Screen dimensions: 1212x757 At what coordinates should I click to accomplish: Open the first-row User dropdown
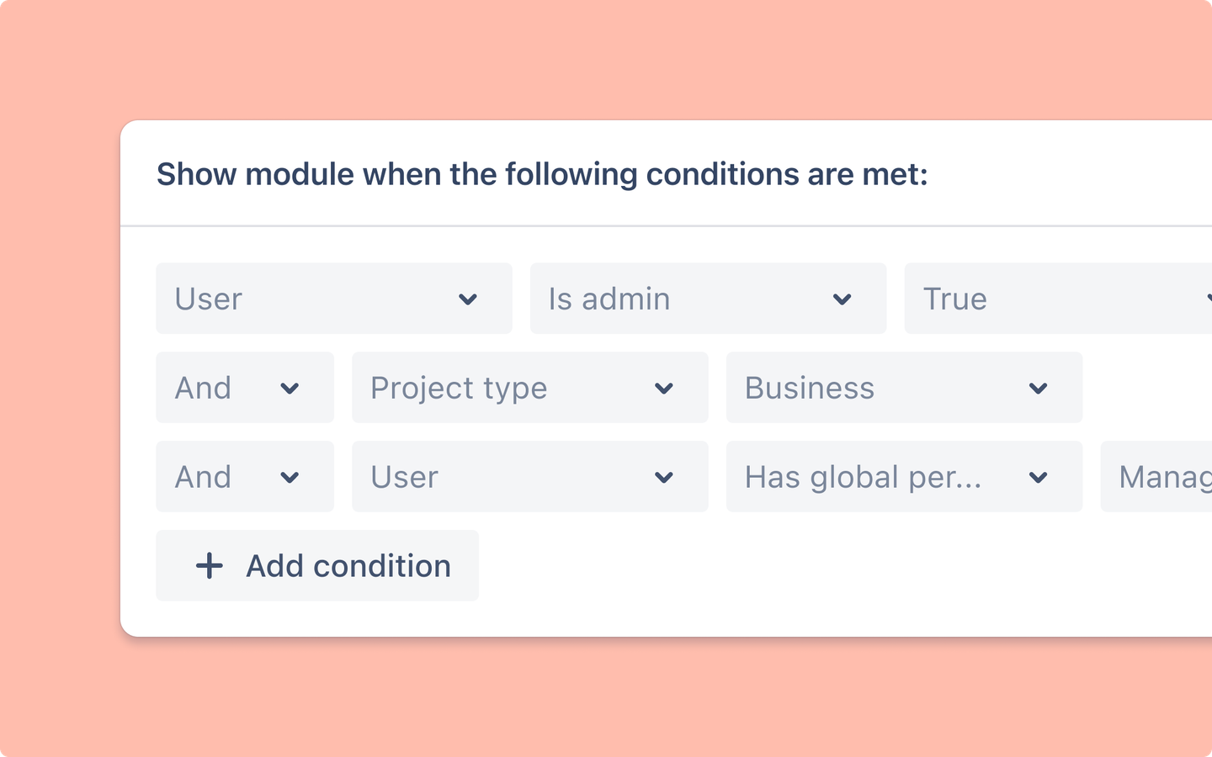point(334,299)
